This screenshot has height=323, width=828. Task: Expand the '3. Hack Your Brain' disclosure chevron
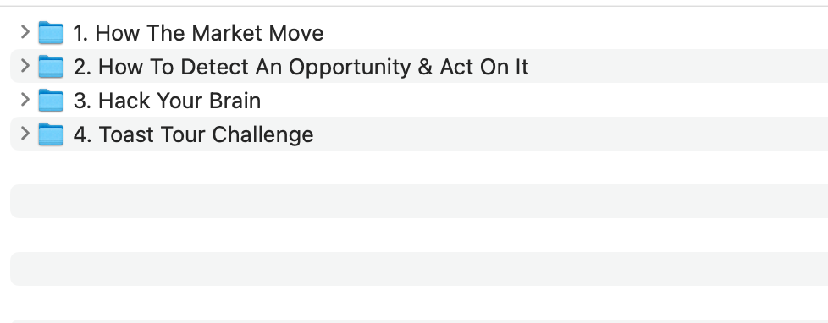tap(25, 100)
